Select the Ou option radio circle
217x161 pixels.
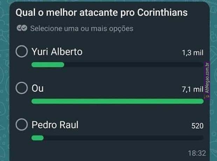pos(22,88)
